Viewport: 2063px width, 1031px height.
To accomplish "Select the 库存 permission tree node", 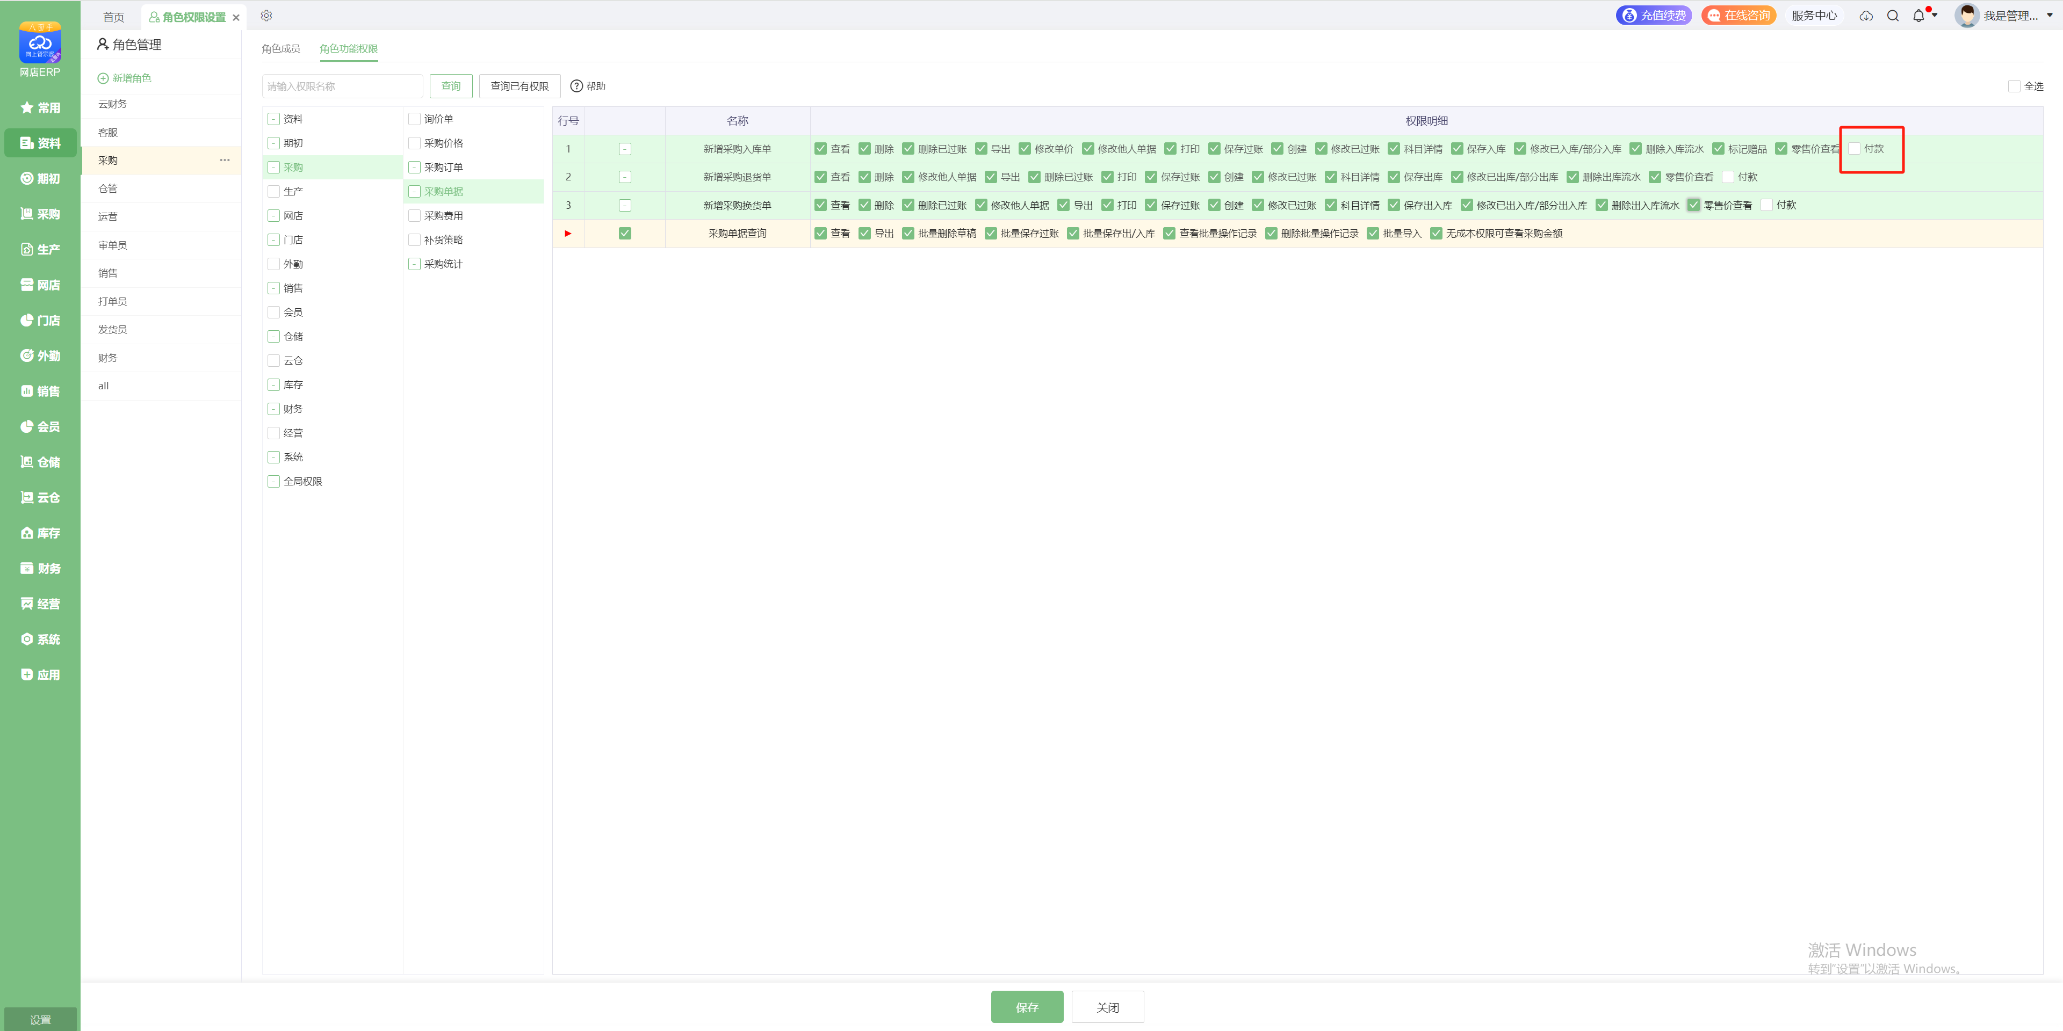I will (293, 385).
